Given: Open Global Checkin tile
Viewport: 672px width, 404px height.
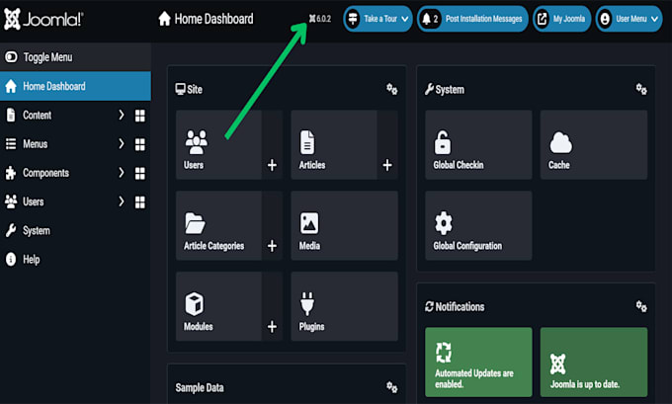Looking at the screenshot, I should click(478, 145).
